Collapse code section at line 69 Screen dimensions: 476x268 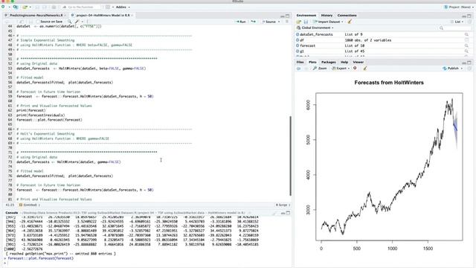click(x=13, y=143)
